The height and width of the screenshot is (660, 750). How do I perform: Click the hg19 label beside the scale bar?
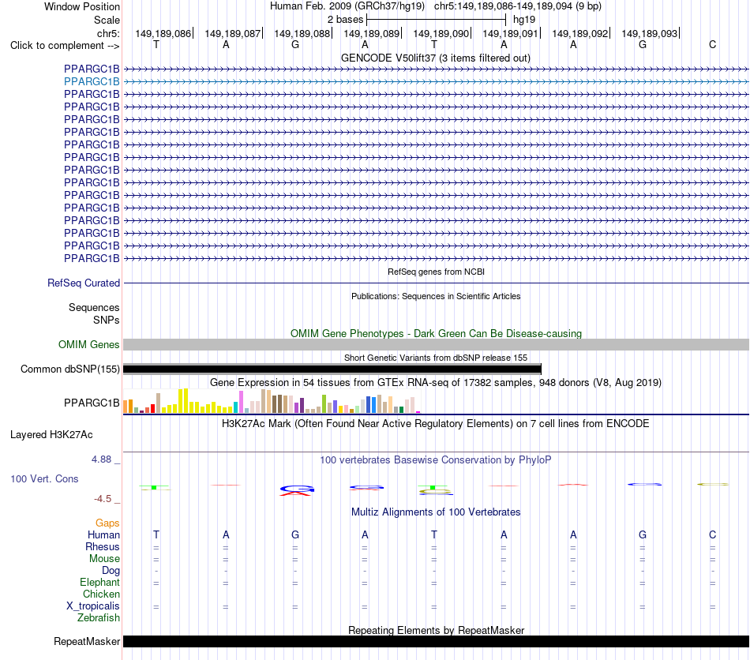tap(524, 20)
